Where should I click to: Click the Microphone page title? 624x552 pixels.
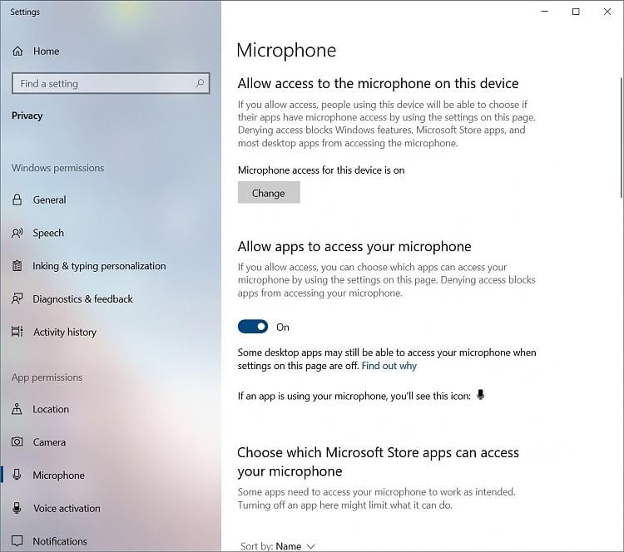pos(286,51)
